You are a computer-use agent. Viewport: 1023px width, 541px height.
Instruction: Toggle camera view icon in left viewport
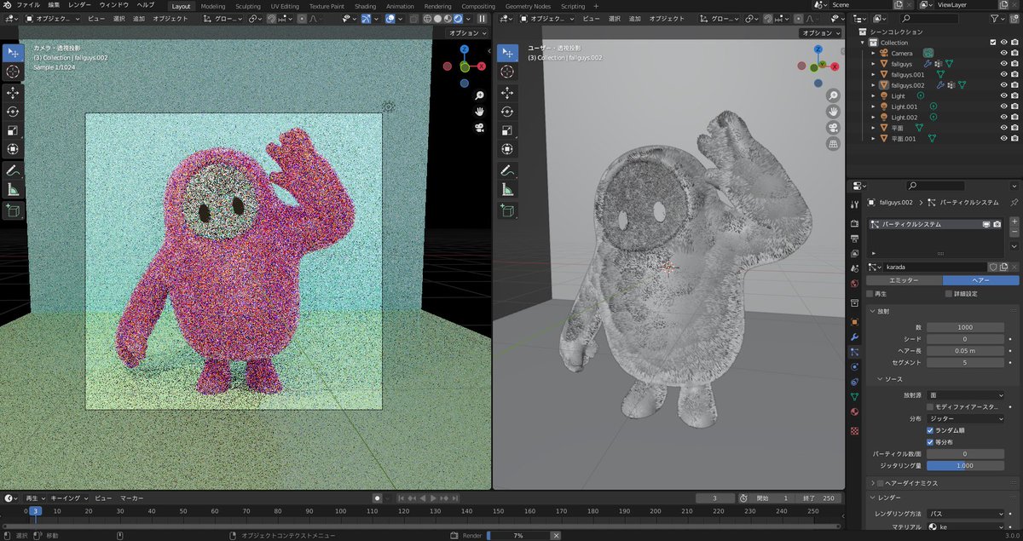pos(481,128)
